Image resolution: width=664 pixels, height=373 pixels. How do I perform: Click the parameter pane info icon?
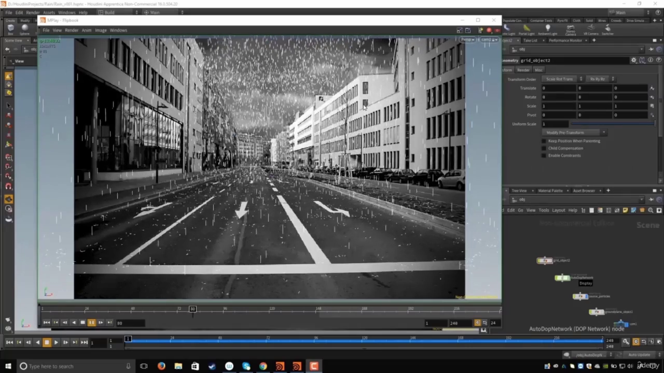click(650, 60)
